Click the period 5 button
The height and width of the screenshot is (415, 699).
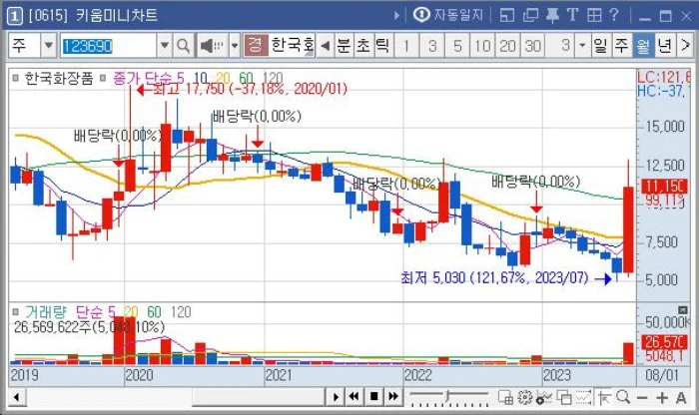point(457,46)
